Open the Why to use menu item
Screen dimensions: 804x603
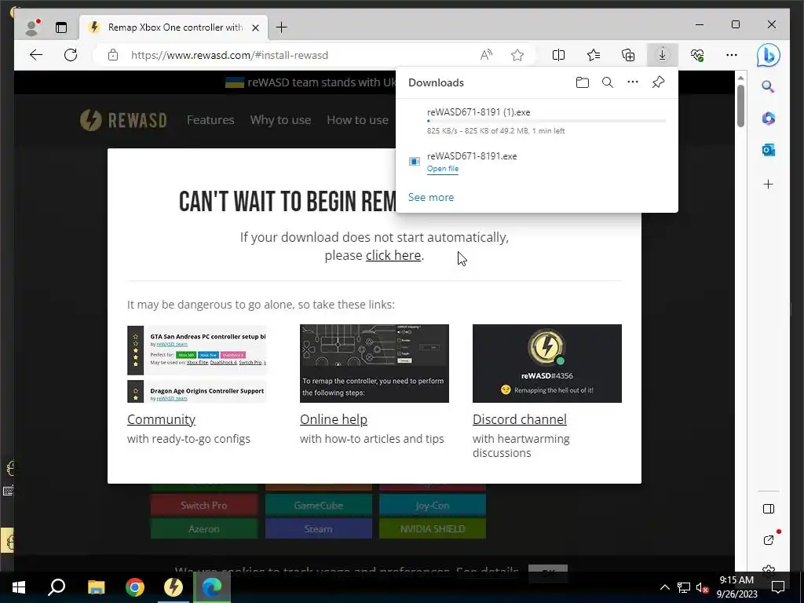[x=280, y=120]
